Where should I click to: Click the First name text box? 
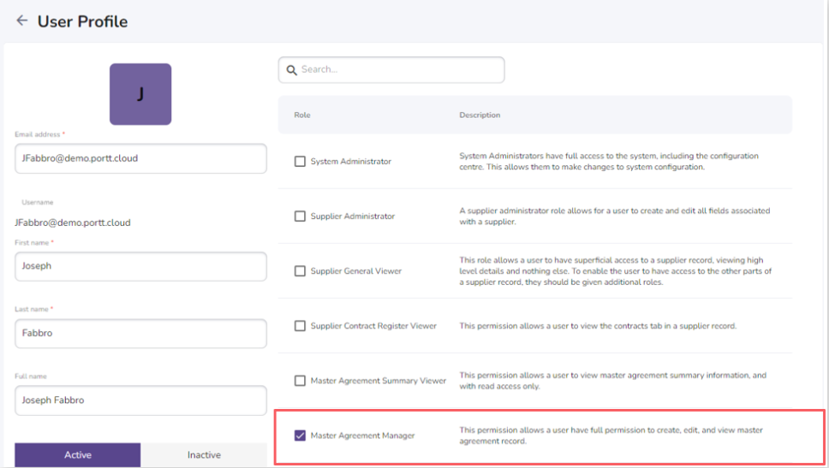(x=140, y=266)
